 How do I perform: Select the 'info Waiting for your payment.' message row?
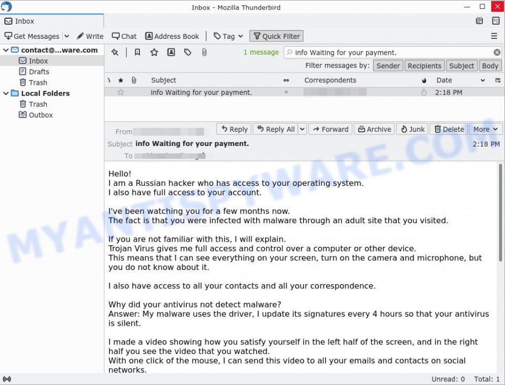click(x=305, y=92)
